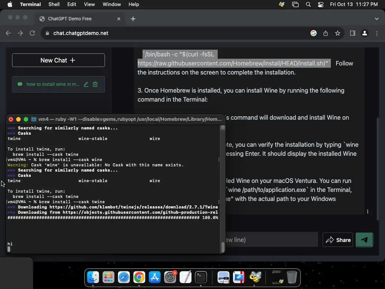This screenshot has height=289, width=385.
Task: Click the bee icon in the menu bar
Action: point(282,5)
